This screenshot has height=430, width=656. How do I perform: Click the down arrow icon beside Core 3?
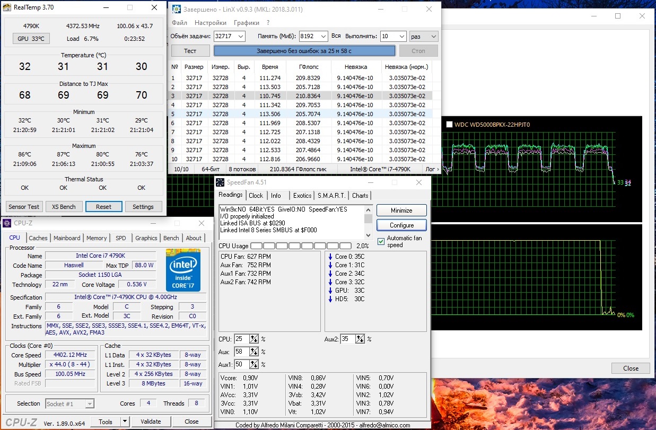[x=330, y=282]
